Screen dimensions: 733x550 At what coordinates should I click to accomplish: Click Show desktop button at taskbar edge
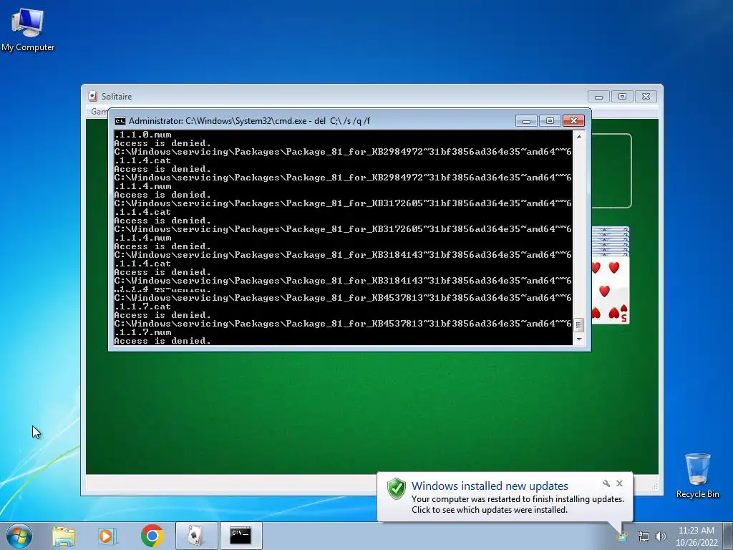click(729, 536)
